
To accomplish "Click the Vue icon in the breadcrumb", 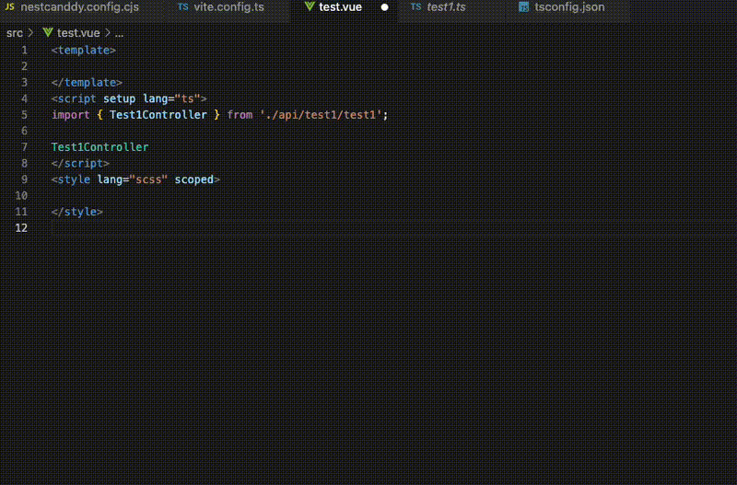I will [48, 32].
